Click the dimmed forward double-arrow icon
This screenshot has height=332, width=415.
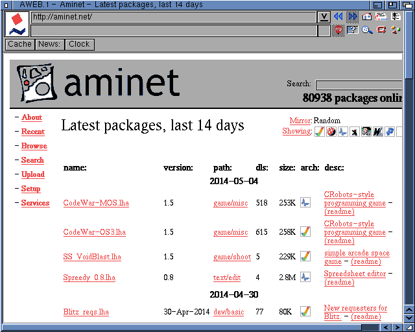click(x=353, y=17)
